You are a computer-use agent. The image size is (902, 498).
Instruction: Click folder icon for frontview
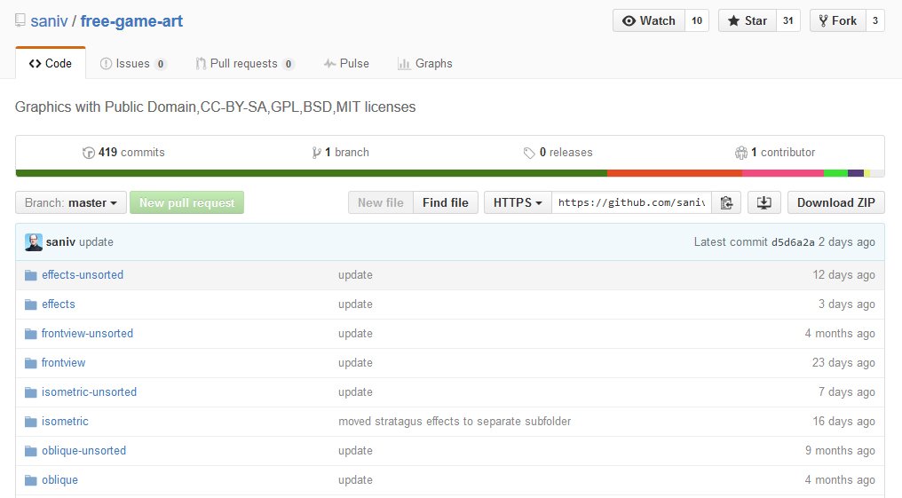click(31, 363)
